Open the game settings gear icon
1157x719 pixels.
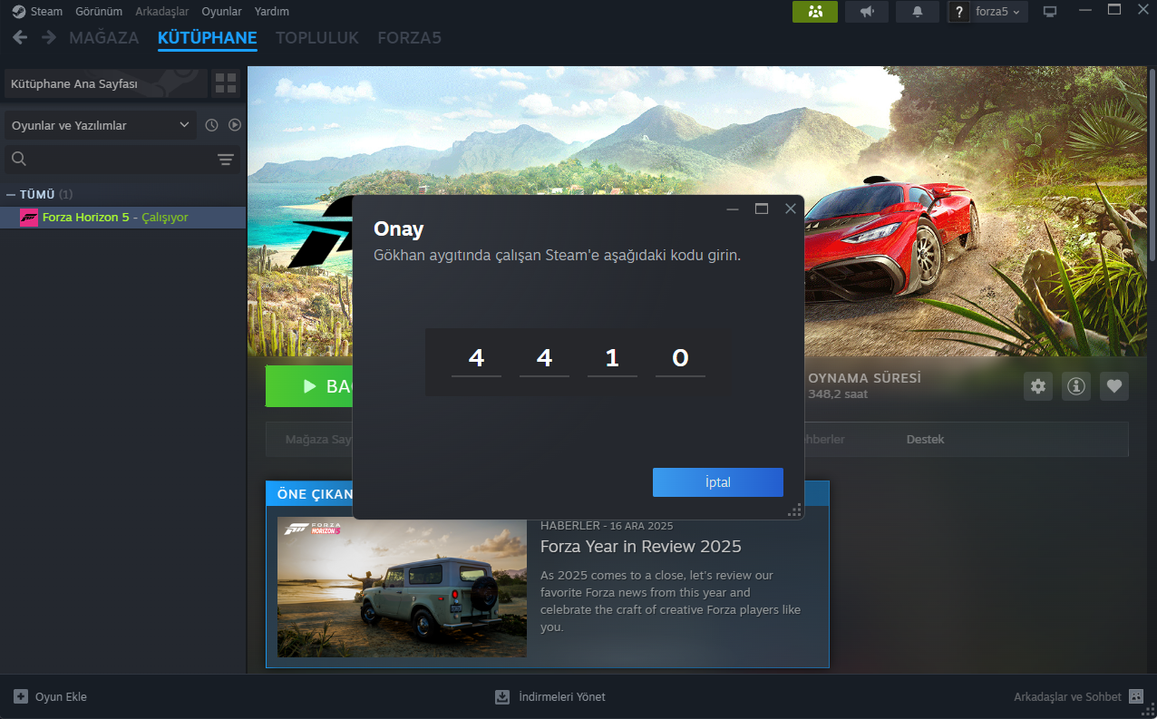point(1038,386)
